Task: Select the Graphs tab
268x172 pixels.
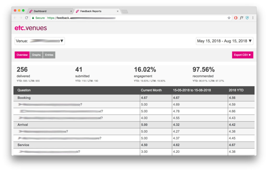Action: click(36, 55)
